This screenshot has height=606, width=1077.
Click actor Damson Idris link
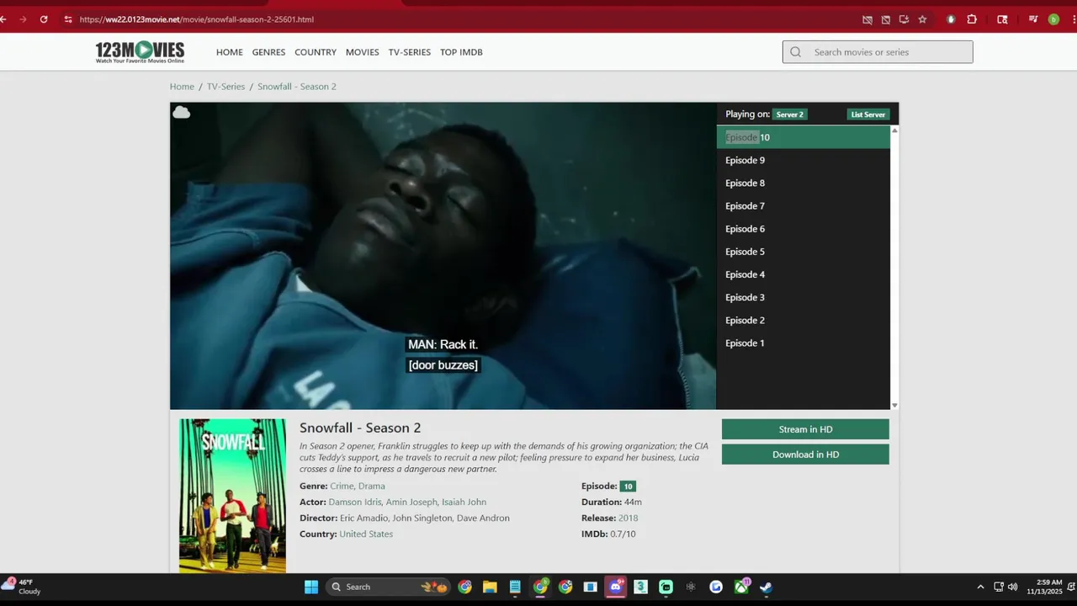tap(354, 502)
